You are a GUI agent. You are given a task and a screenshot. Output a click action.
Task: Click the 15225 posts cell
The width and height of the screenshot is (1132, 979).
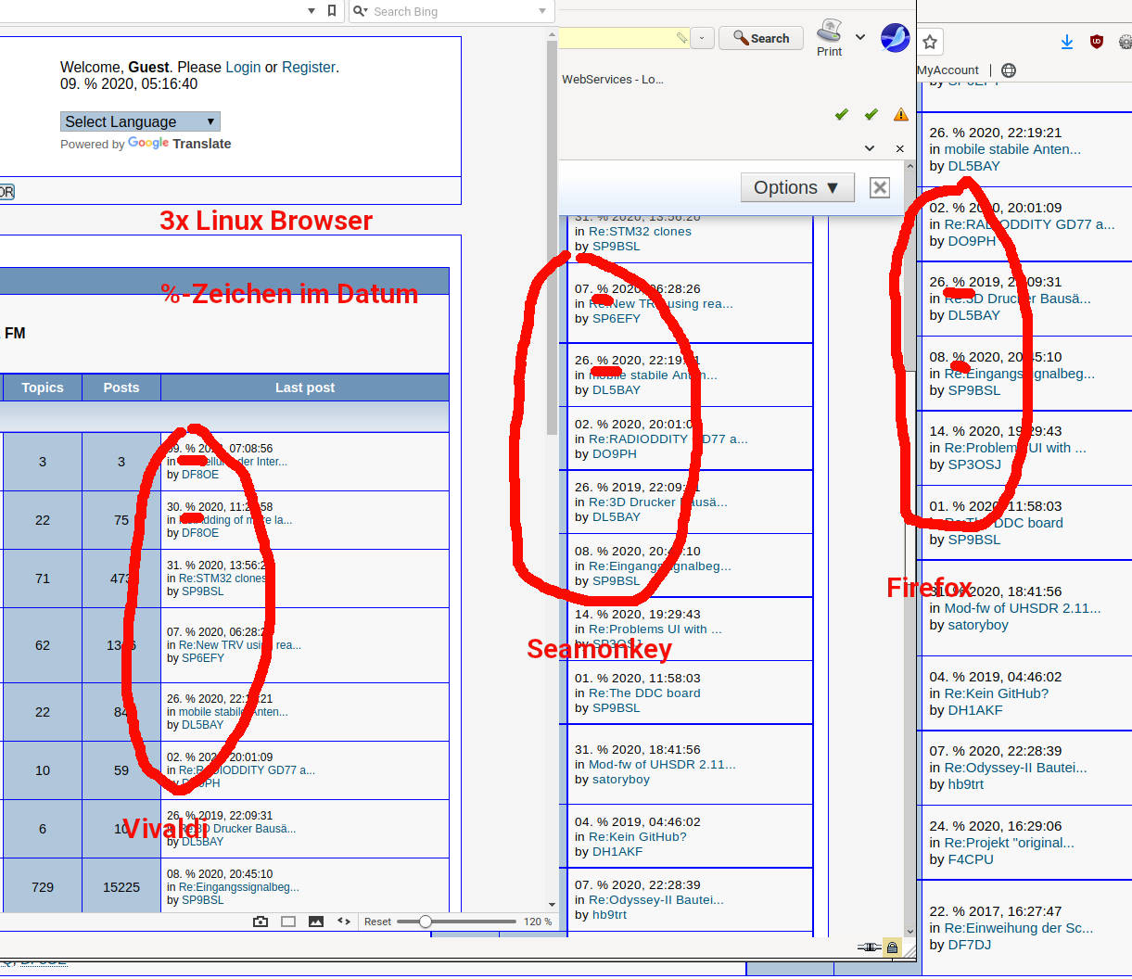(x=121, y=887)
